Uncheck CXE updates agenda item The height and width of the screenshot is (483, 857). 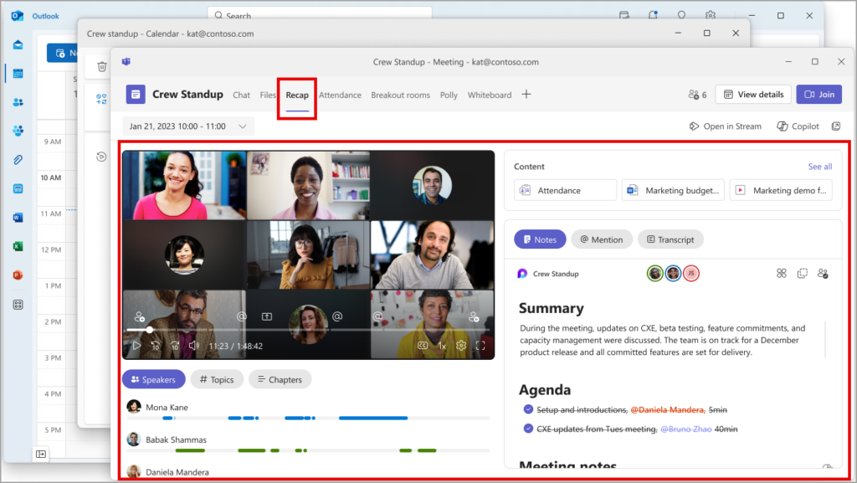[528, 429]
